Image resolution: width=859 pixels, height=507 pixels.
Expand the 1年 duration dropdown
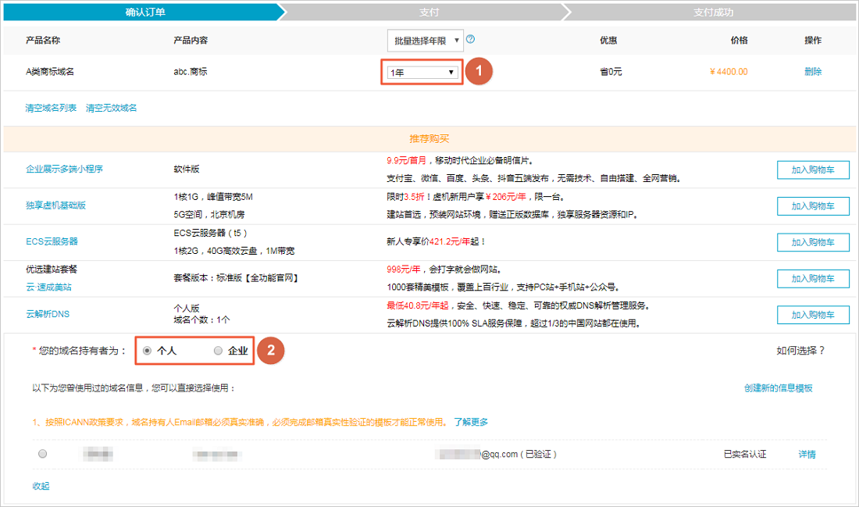(422, 72)
